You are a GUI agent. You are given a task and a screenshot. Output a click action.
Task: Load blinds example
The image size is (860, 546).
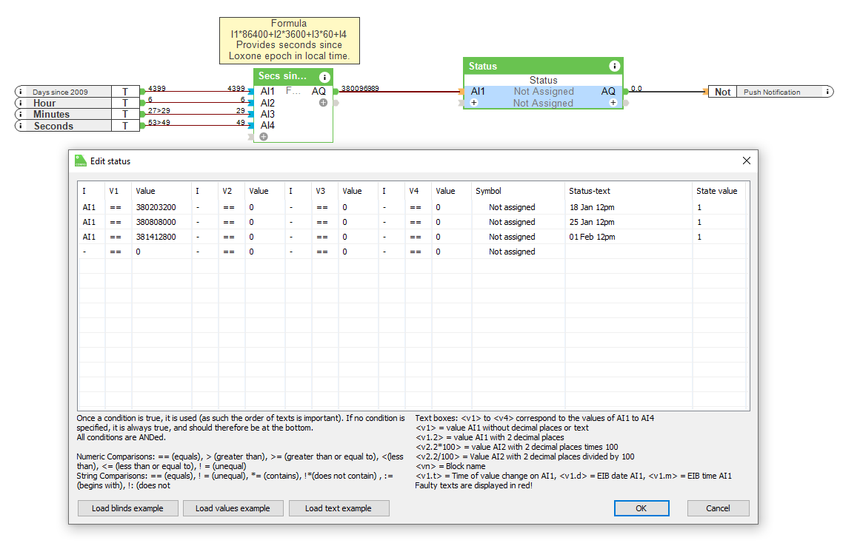click(129, 508)
